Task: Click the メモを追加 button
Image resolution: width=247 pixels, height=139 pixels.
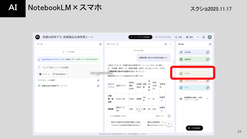Action: (194, 128)
